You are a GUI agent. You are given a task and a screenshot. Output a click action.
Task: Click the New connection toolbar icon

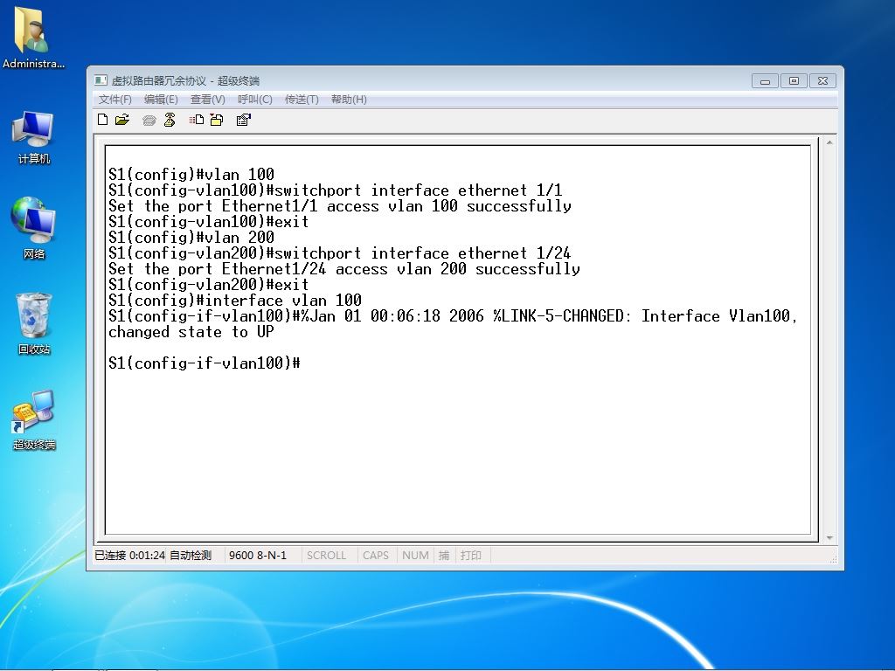[x=103, y=120]
